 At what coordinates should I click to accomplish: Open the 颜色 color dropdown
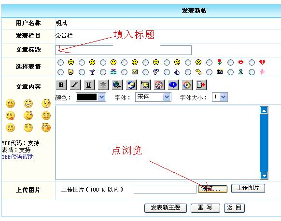pos(91,97)
